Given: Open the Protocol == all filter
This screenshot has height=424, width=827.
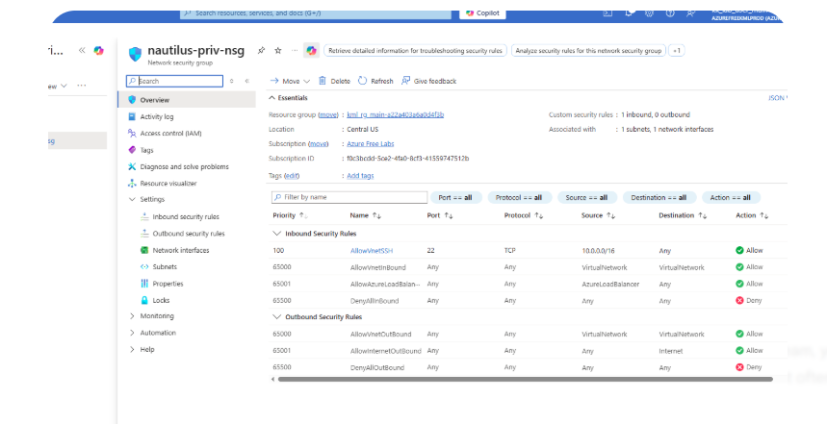Looking at the screenshot, I should coord(520,198).
